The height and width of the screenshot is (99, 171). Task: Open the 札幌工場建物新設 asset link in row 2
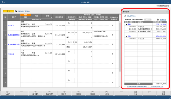[14, 35]
